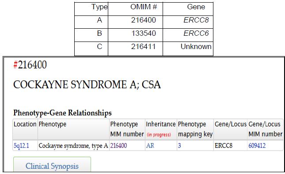Screen dimensions: 285x174
Task: Select the Phenotype mapping key header
Action: click(x=195, y=129)
